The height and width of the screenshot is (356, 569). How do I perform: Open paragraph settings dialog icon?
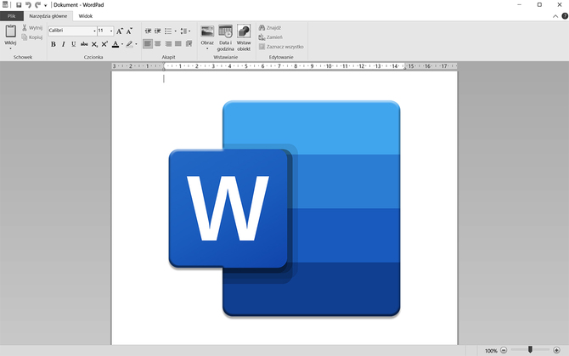click(189, 44)
